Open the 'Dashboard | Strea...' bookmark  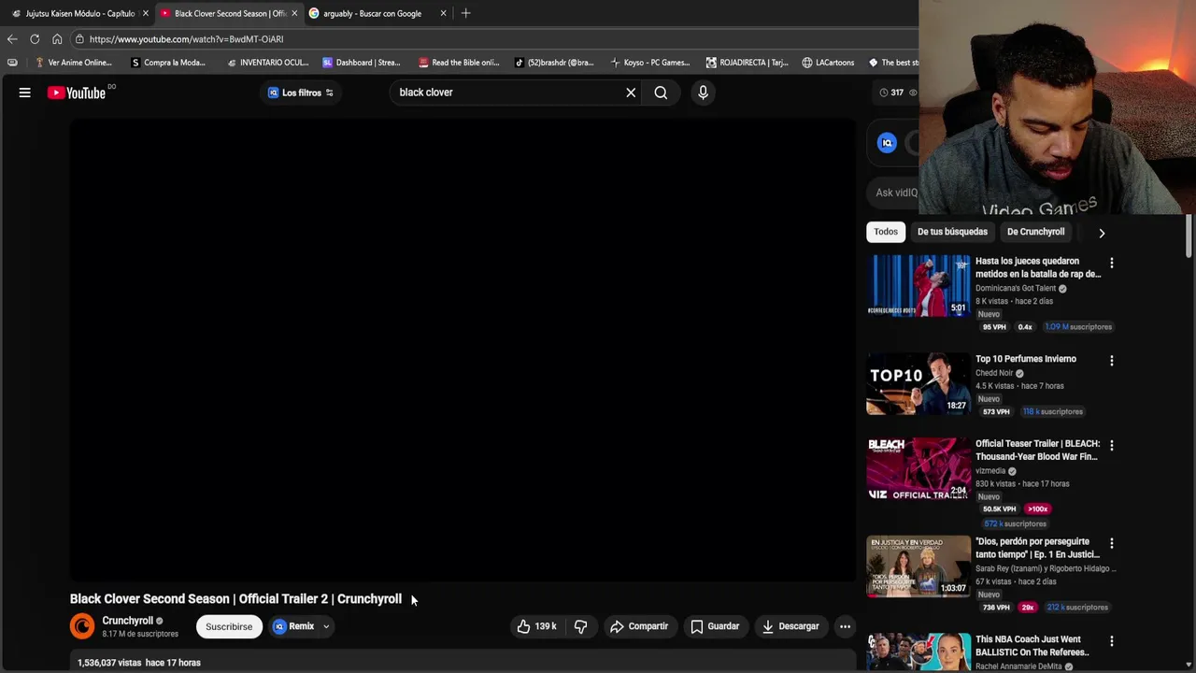pos(361,63)
